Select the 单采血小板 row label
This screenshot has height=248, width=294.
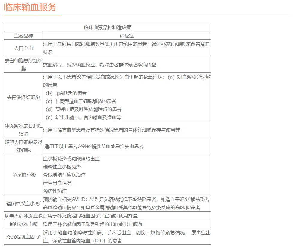(24, 175)
